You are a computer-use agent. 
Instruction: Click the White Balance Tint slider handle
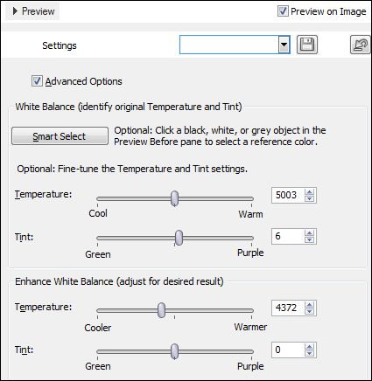point(179,238)
